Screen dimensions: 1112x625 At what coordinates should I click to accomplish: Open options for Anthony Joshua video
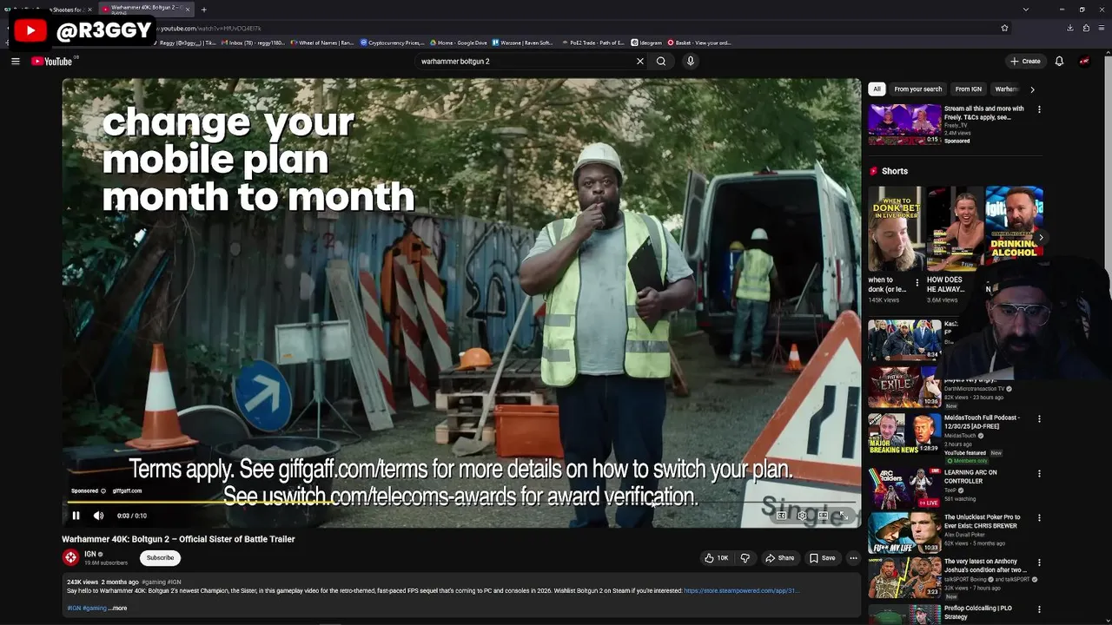[1039, 562]
